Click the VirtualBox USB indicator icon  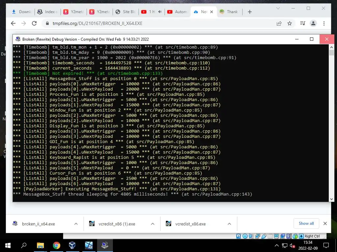pyautogui.click(x=264, y=236)
